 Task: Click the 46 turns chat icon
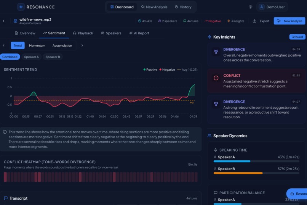(185, 21)
